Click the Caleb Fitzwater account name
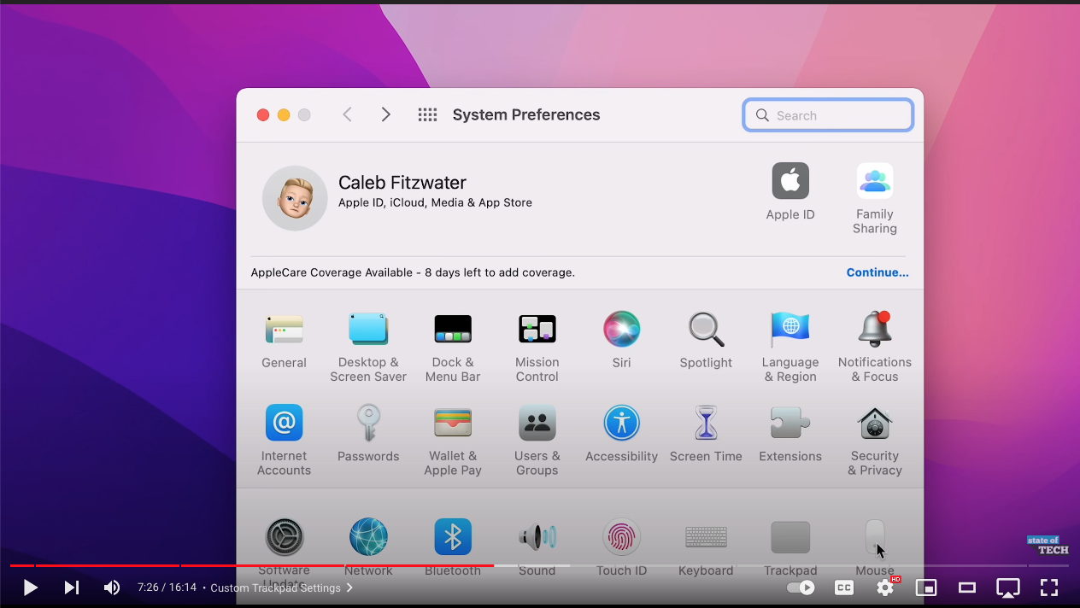The image size is (1080, 608). pos(402,182)
